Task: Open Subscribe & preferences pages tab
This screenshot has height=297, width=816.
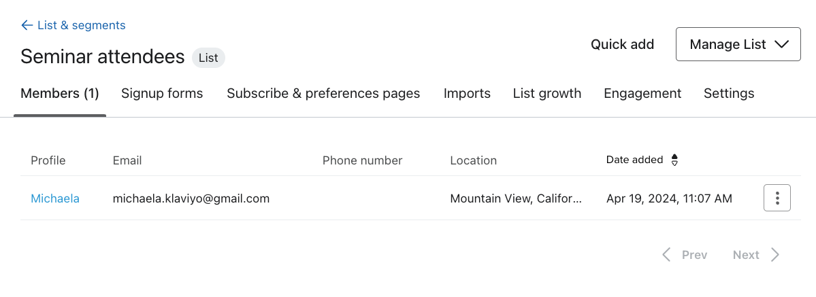Action: tap(323, 94)
